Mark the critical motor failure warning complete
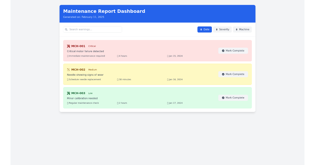This screenshot has width=315, height=165. 233,51
